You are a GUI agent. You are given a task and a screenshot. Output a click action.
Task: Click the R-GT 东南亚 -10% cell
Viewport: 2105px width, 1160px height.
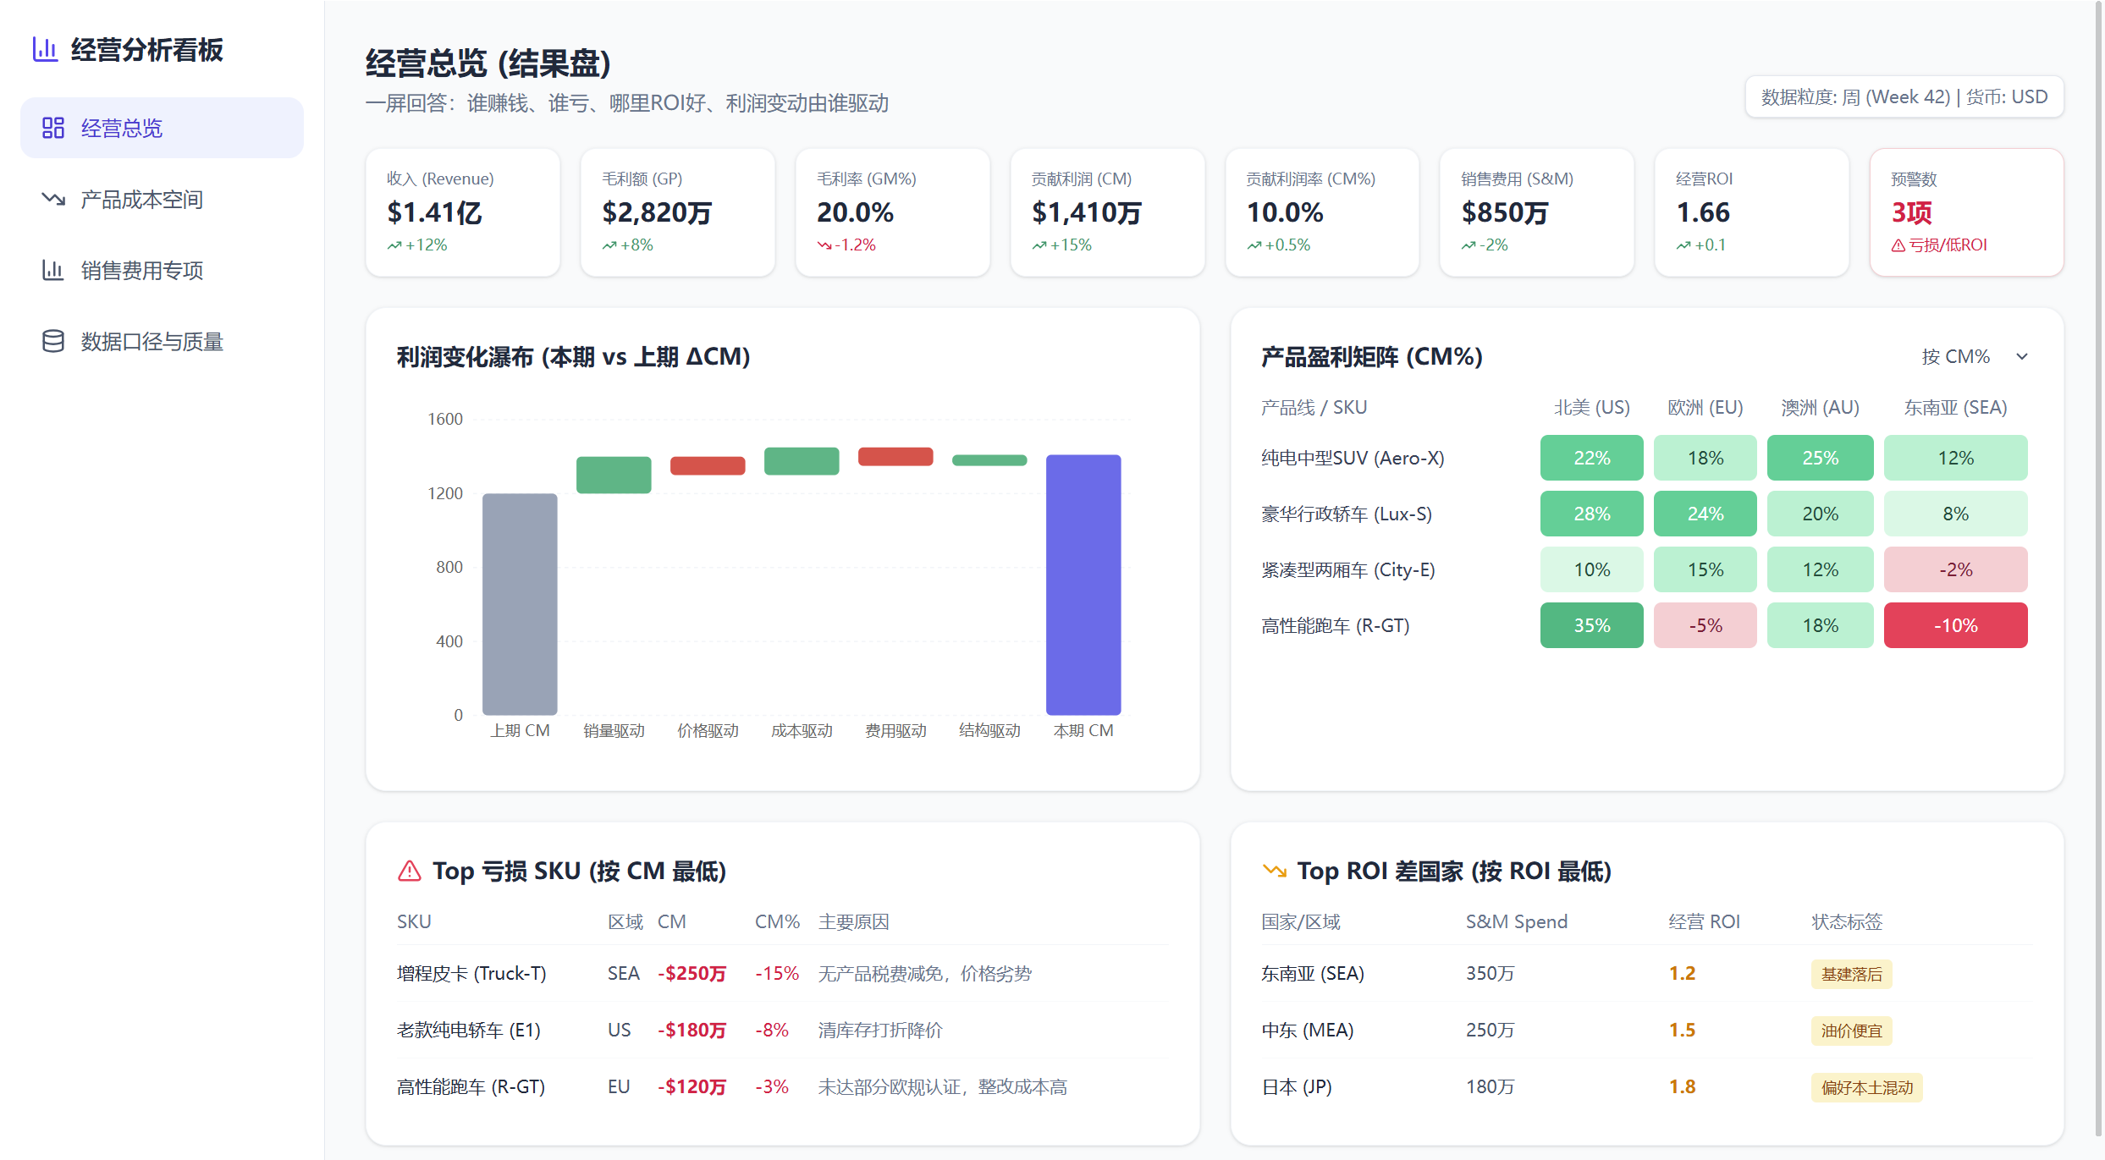coord(1955,625)
